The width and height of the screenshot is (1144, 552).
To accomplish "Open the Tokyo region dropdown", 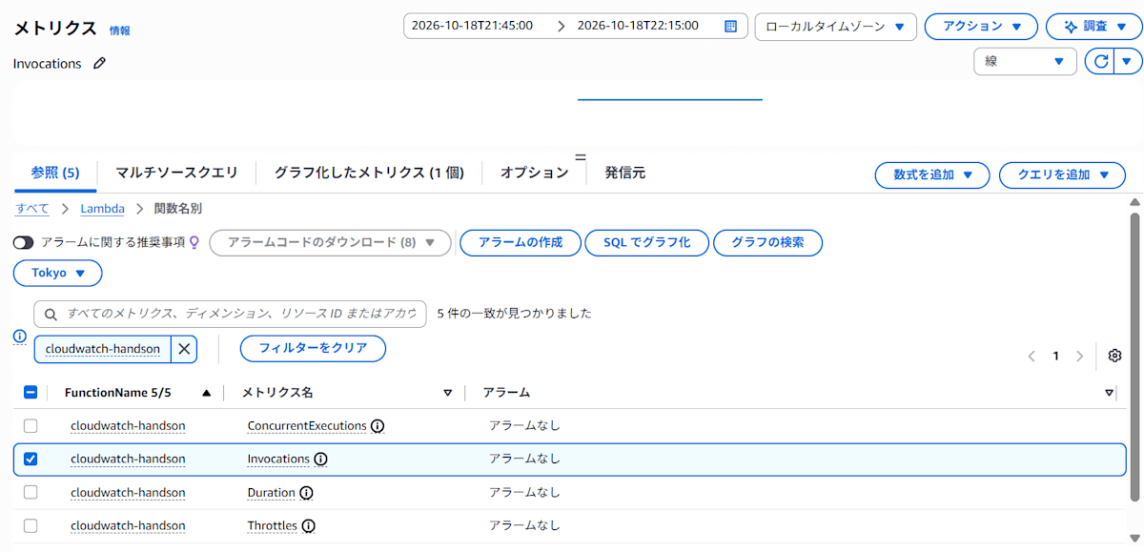I will point(58,273).
